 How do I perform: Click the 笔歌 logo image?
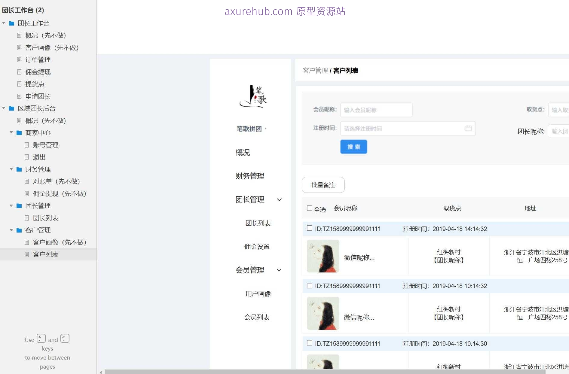click(253, 96)
